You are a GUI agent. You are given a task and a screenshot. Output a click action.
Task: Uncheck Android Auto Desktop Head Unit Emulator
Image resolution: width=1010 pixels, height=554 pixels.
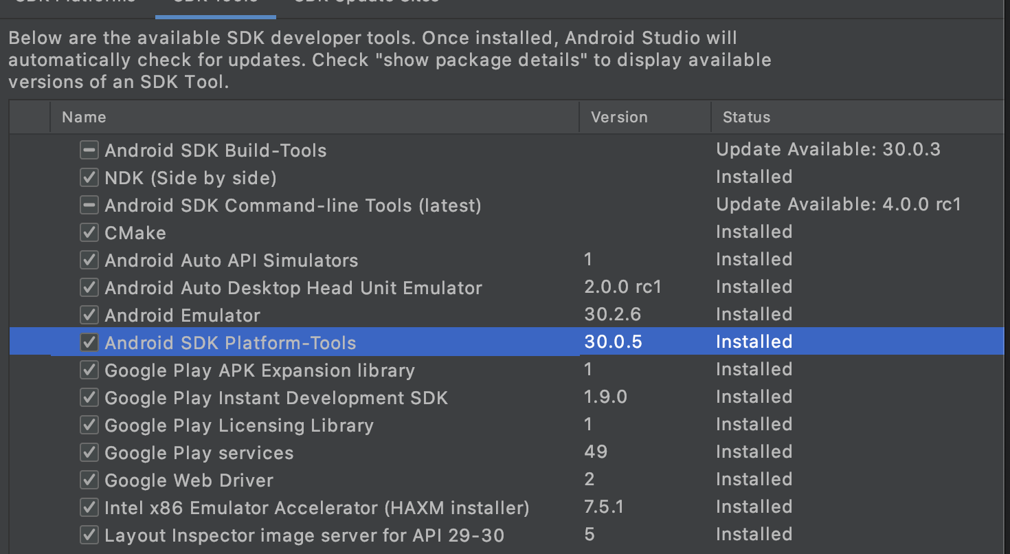click(x=89, y=287)
